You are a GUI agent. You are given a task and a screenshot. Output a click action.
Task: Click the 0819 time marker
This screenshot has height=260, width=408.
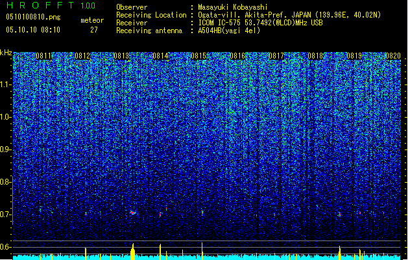(x=354, y=56)
